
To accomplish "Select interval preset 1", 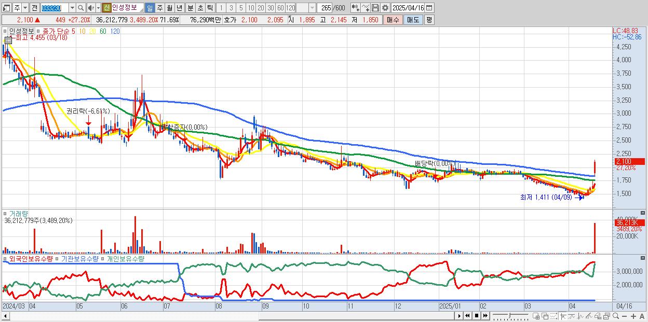I will pos(221,8).
